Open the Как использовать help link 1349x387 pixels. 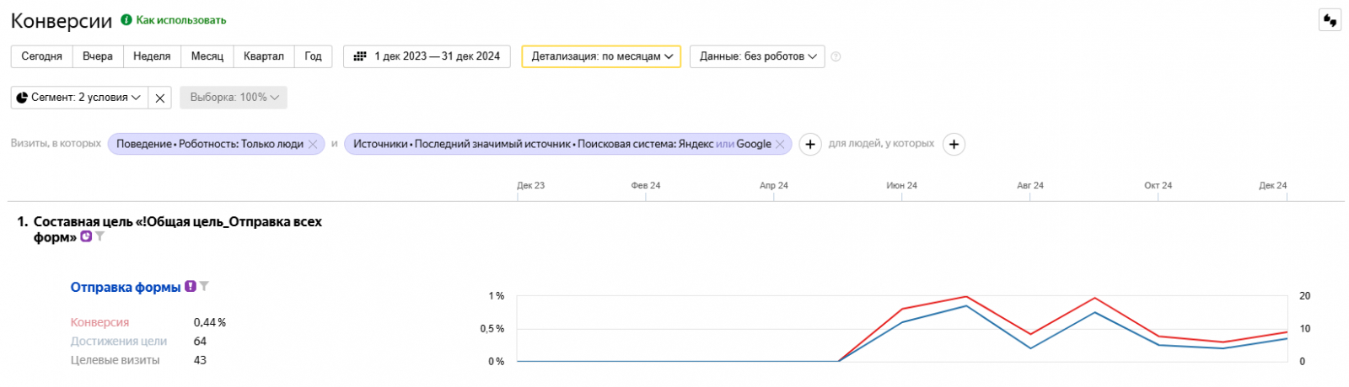click(x=180, y=20)
